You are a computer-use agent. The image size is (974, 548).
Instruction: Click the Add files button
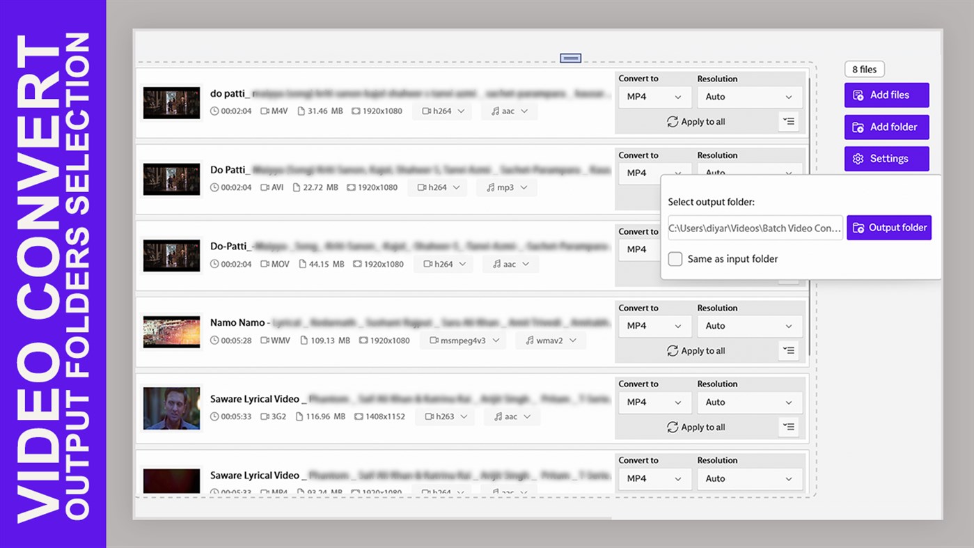pos(886,95)
